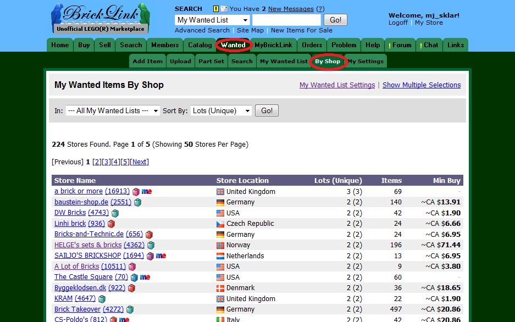Screen dimensions: 515x322
Task: Click brick icon next to baustein-shop.de
Action: tap(137, 203)
